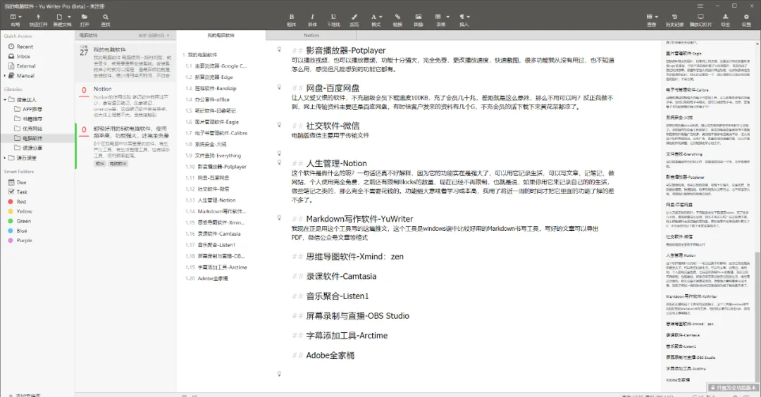Viewport: 761px width, 397px height.
Task: Click the 电脑软件 tag on third note
Action: coord(118,164)
